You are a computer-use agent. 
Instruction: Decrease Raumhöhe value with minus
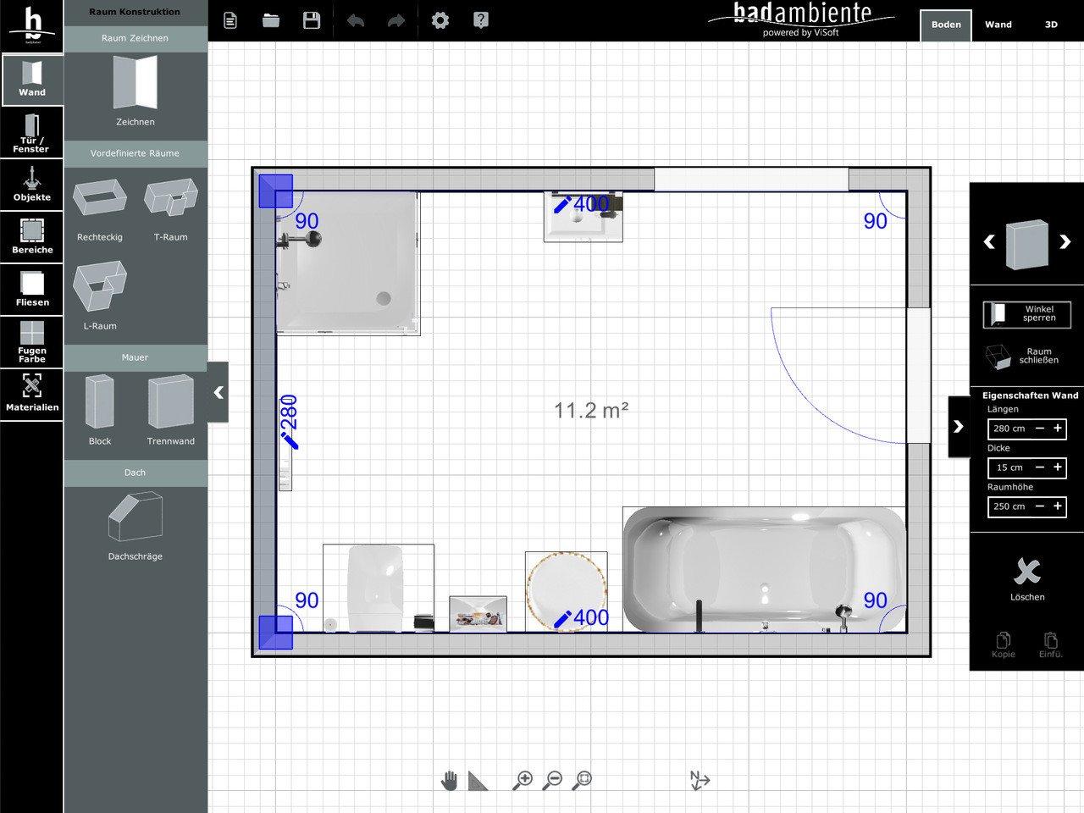point(1040,506)
